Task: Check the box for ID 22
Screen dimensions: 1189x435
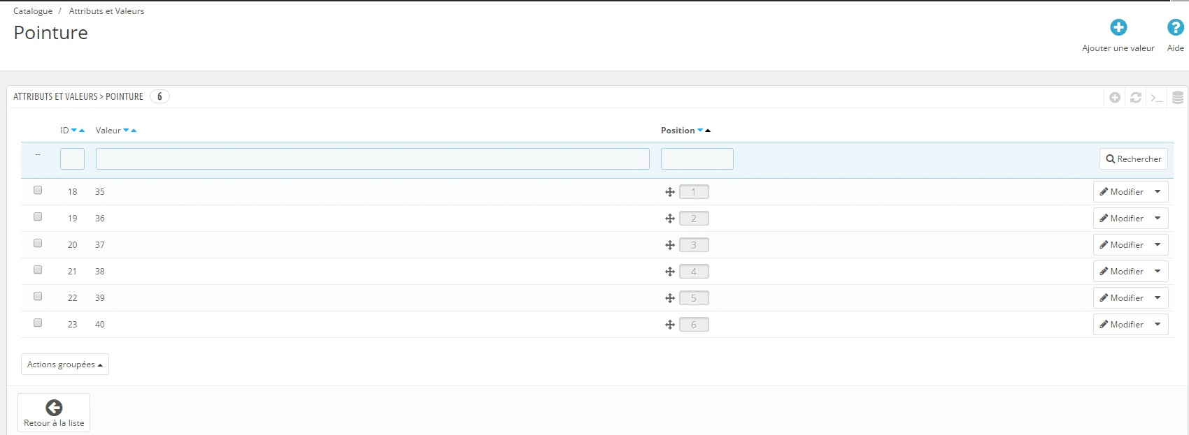Action: (x=38, y=296)
